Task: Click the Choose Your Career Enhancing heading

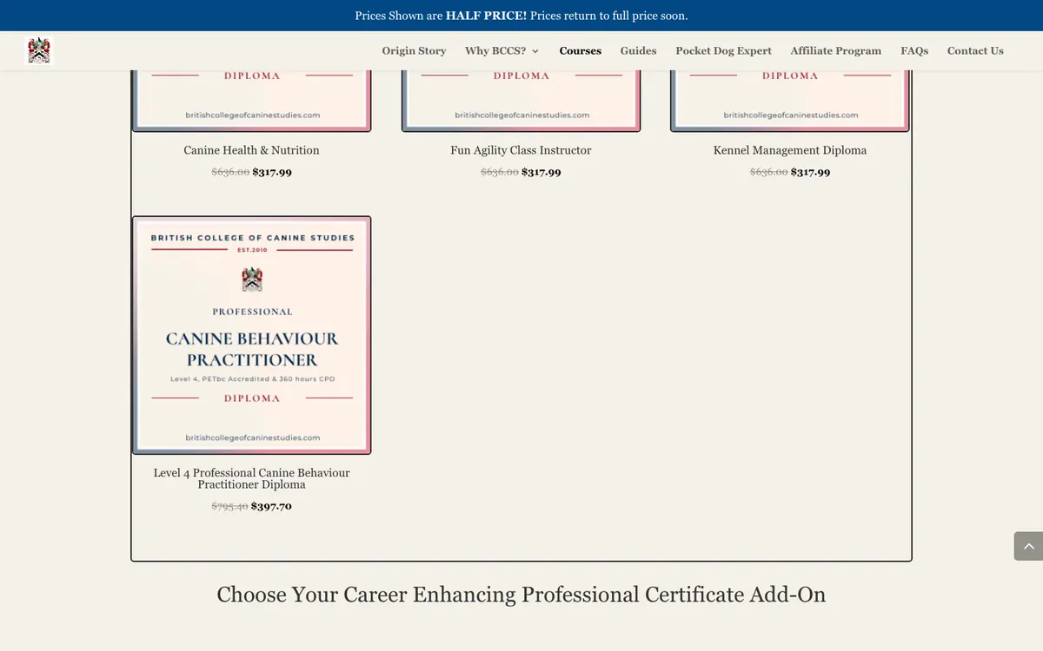Action: pos(521,595)
